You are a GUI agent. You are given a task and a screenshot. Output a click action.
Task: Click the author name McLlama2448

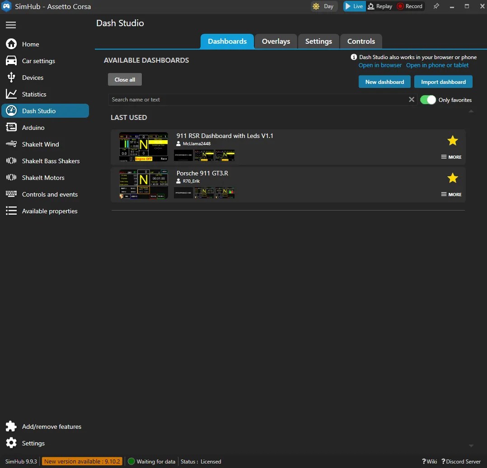coord(197,144)
